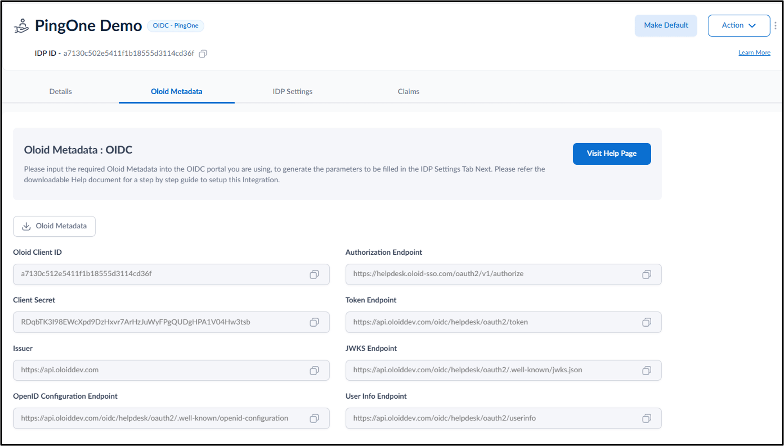
Task: Expand the Action dropdown
Action: click(739, 26)
